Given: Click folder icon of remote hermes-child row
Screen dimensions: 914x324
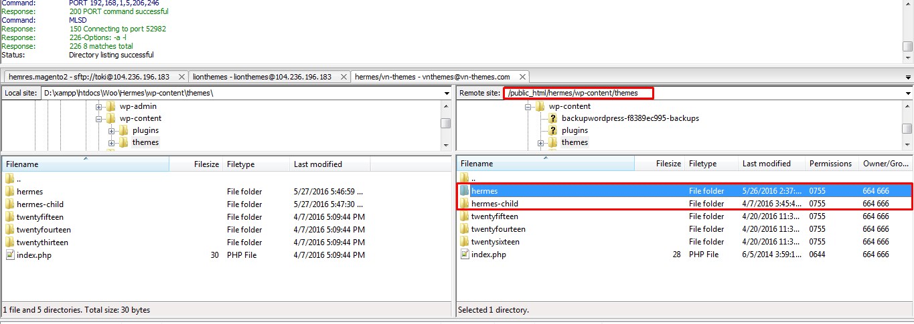Looking at the screenshot, I should coord(464,204).
